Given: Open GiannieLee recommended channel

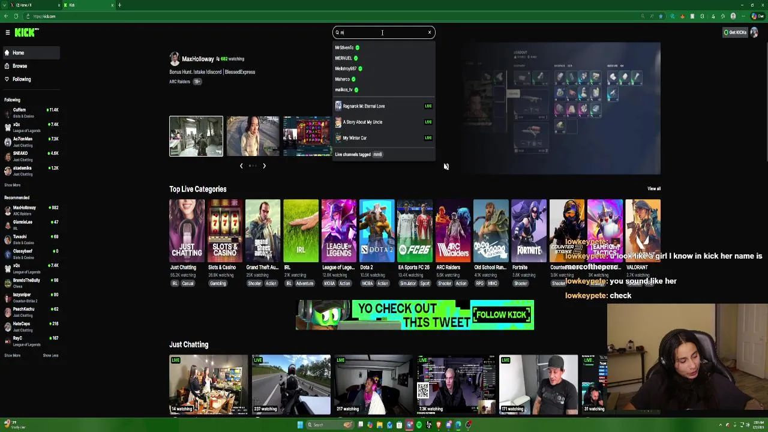Looking at the screenshot, I should [x=31, y=225].
